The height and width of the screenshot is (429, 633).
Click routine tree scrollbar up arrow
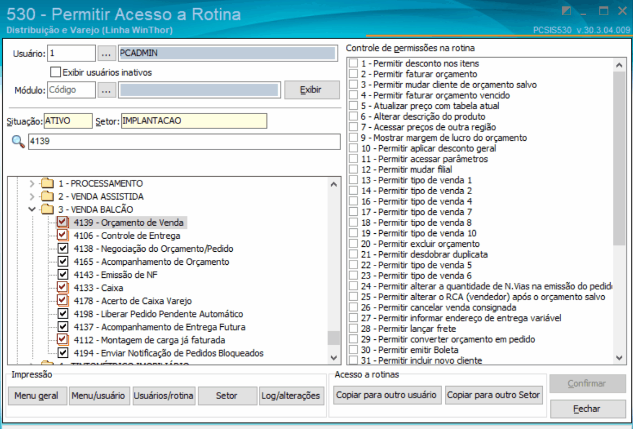pyautogui.click(x=333, y=184)
